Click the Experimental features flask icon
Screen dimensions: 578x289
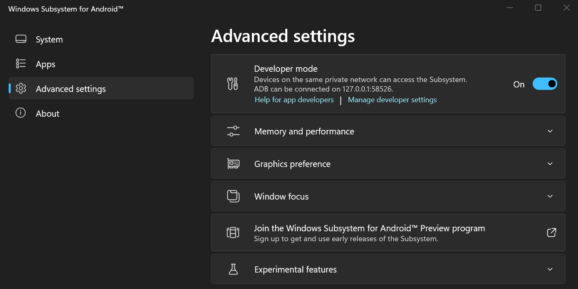pyautogui.click(x=233, y=269)
